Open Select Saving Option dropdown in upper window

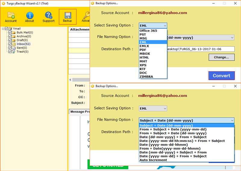[x=153, y=26]
